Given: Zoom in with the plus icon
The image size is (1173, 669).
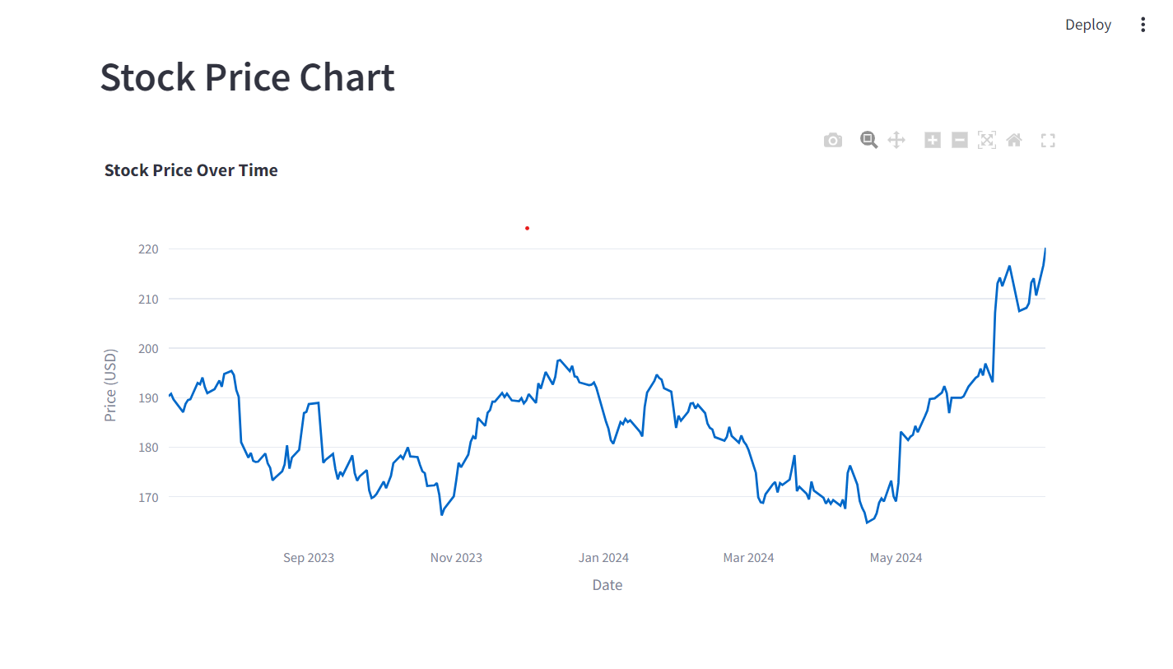Looking at the screenshot, I should pos(933,141).
